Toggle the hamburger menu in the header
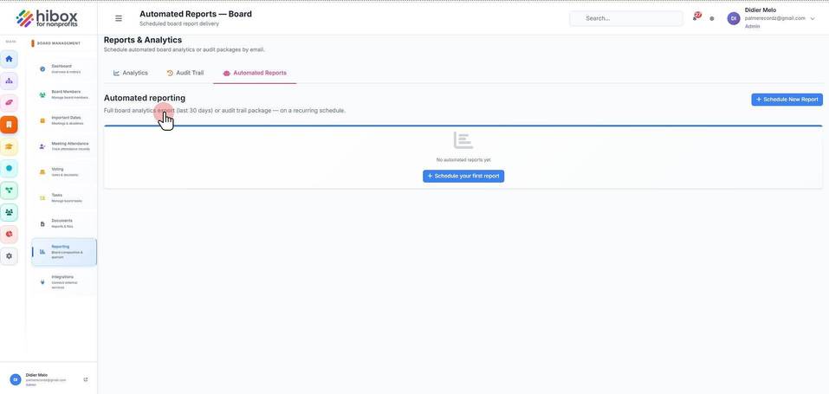Screen dimensions: 829x394 [x=119, y=18]
